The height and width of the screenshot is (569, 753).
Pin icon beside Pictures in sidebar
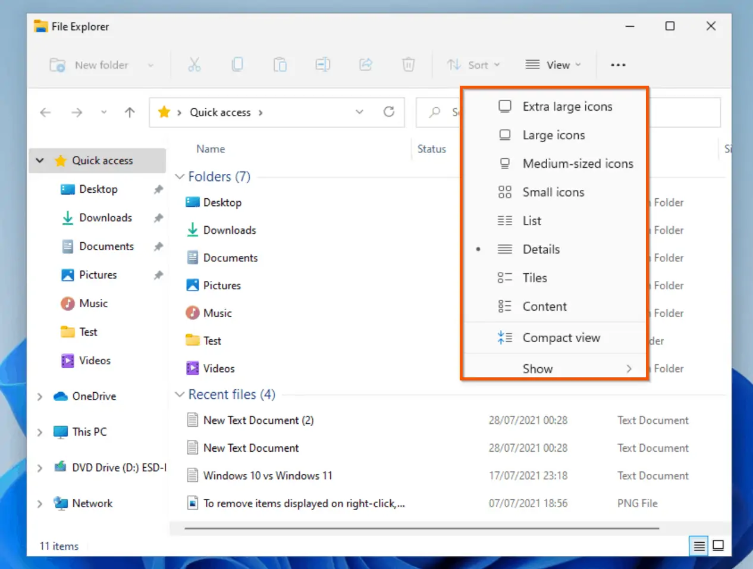point(158,275)
